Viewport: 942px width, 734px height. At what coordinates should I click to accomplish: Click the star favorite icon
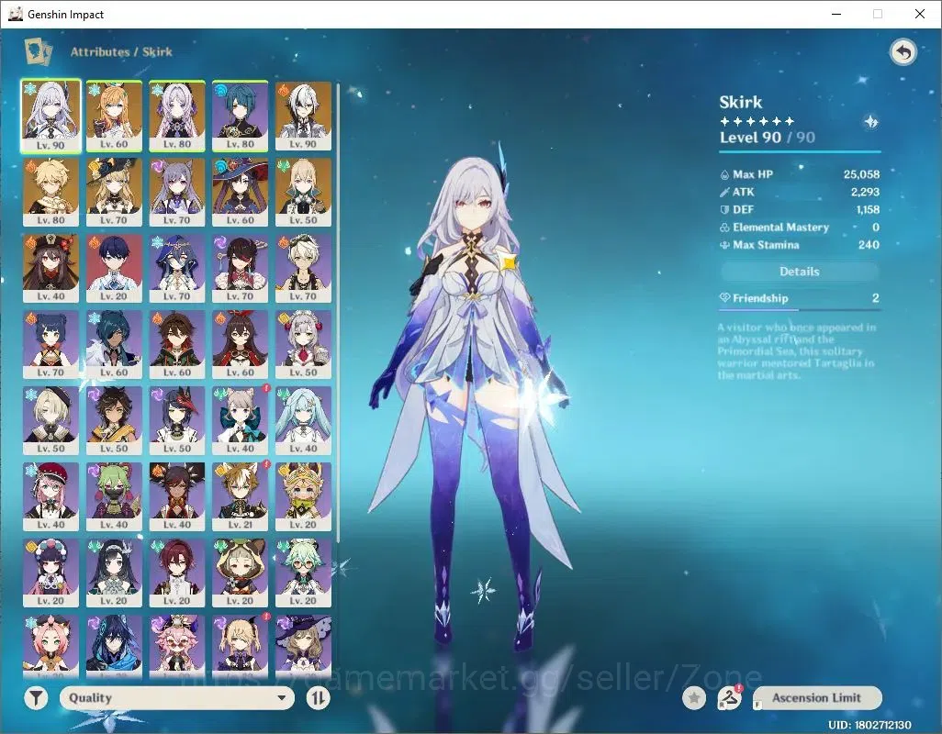[694, 697]
